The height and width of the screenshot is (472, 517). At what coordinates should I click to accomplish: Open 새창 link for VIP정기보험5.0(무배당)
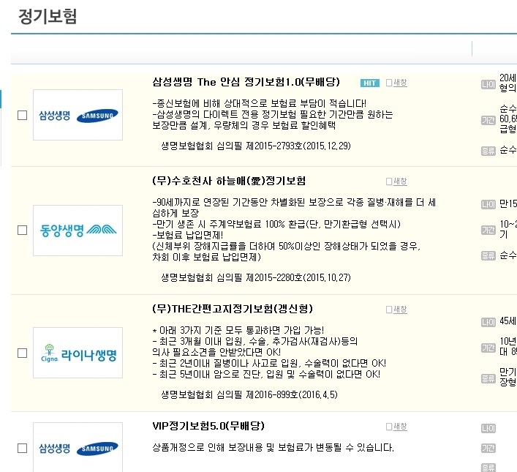click(x=400, y=427)
